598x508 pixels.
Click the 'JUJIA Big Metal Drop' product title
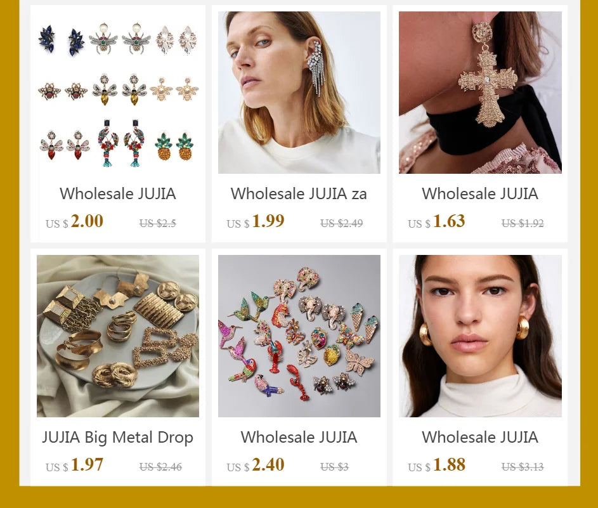[117, 438]
